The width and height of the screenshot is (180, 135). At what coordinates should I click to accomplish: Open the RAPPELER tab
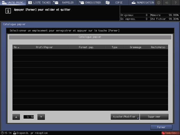click(65, 2)
